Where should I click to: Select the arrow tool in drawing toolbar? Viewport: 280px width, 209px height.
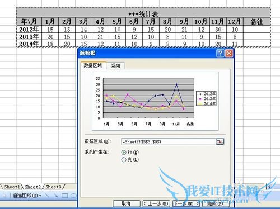pos(55,196)
